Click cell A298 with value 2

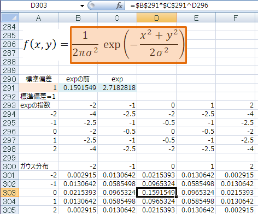[38, 149]
